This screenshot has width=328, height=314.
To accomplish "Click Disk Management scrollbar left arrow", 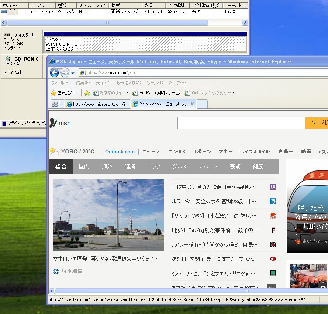I will 3,23.
